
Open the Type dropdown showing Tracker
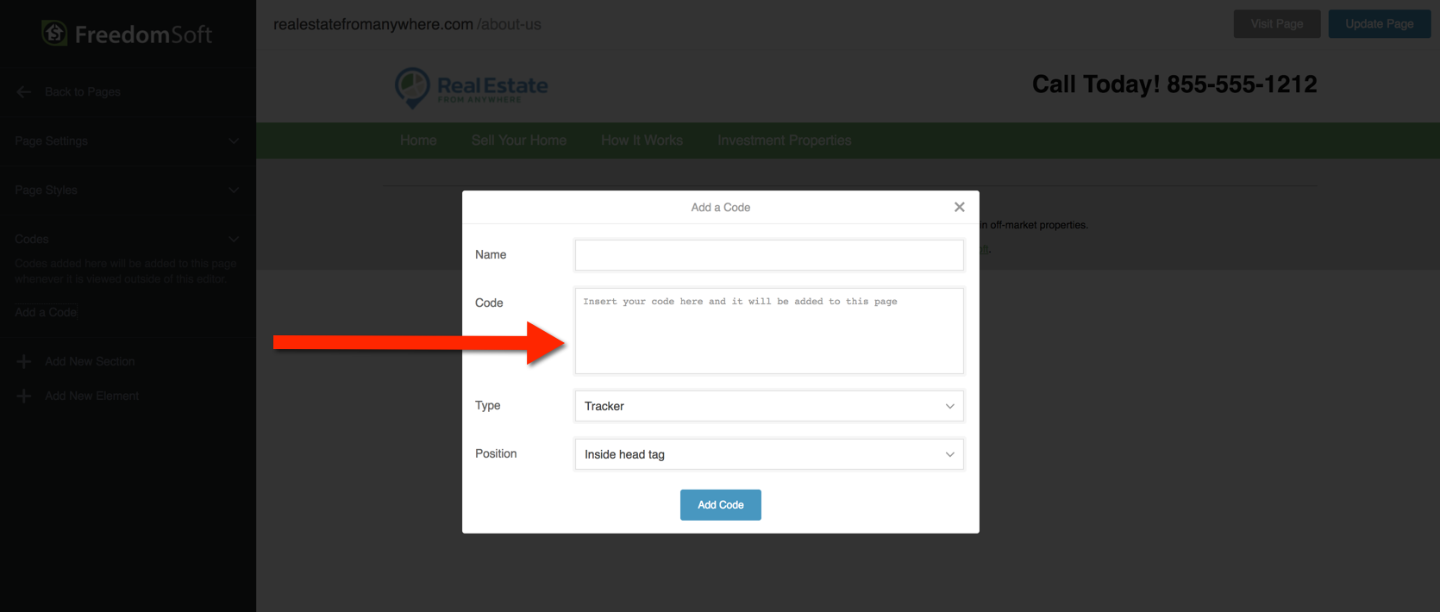point(769,406)
